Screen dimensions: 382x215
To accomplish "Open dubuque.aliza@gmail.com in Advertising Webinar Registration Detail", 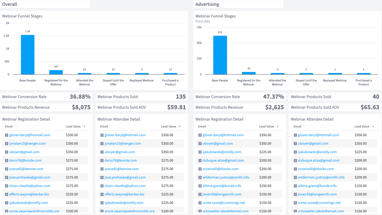I will click(223, 160).
